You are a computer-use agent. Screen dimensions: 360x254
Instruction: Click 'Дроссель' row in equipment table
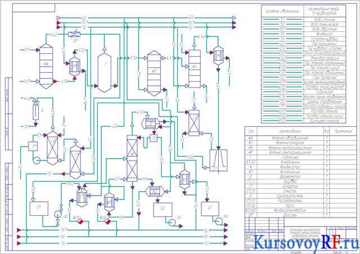tap(301, 215)
